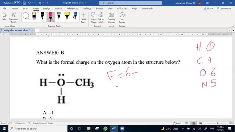235x132 pixels.
Task: Open the Windows Start menu
Action: pyautogui.click(x=4, y=129)
